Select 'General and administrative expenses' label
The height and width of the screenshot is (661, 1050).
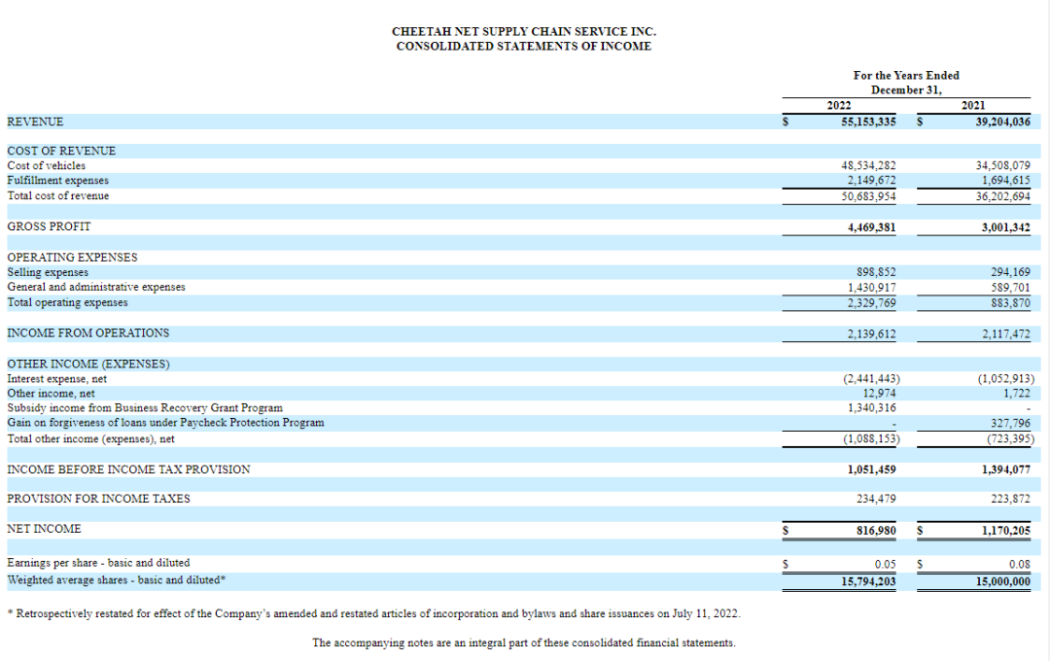[x=95, y=287]
